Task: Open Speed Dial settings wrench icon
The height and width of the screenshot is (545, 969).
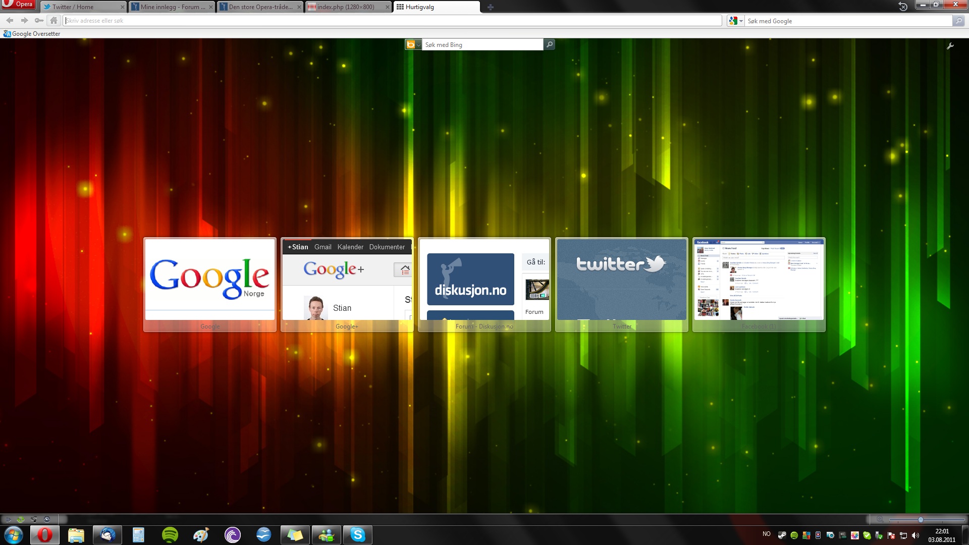Action: [950, 46]
